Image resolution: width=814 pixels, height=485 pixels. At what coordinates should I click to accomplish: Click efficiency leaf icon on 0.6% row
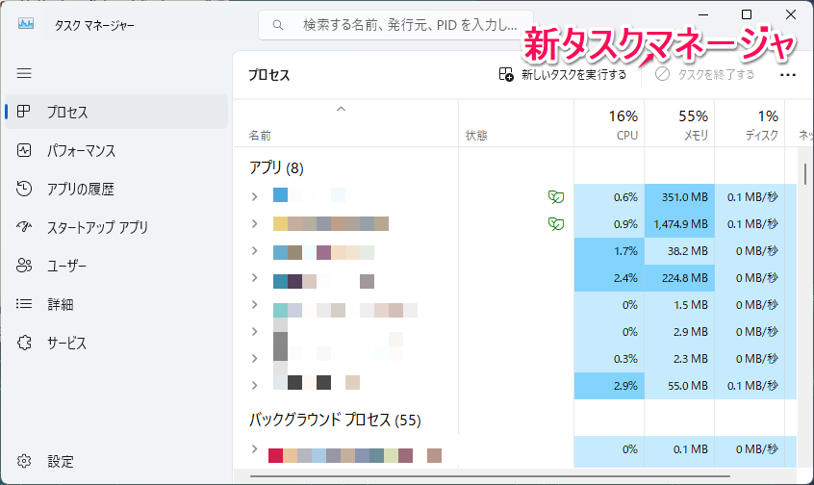[556, 197]
